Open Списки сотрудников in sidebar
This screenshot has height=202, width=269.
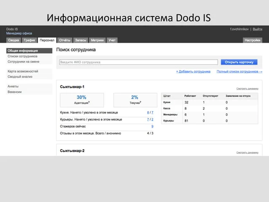(x=22, y=56)
